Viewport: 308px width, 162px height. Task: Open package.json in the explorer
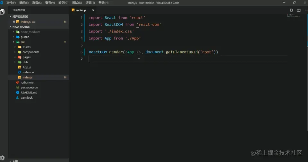tap(30, 87)
